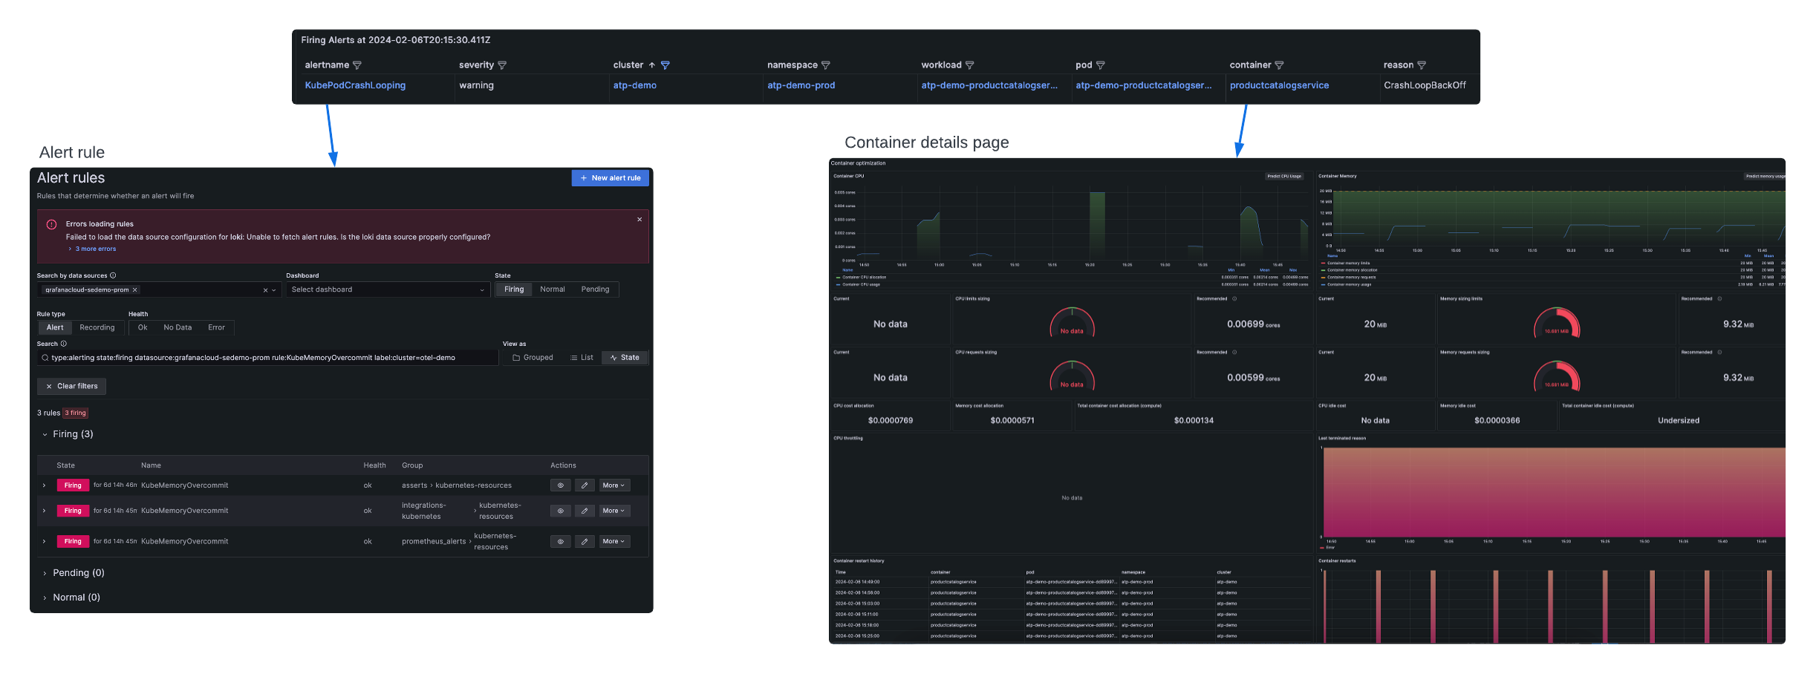The height and width of the screenshot is (674, 1816).
Task: Click the sort arrow on the cluster column
Action: coord(654,65)
